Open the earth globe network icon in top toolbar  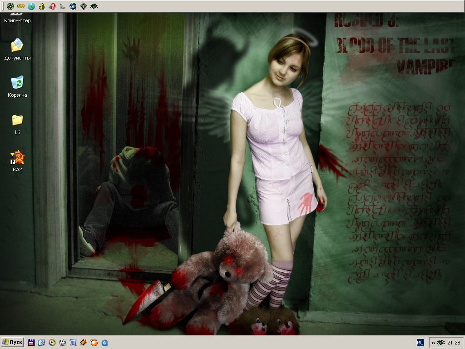[73, 6]
